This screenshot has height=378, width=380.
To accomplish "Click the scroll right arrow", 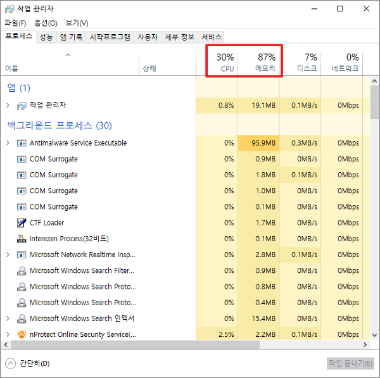I will tap(365, 344).
